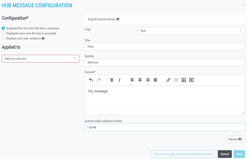This screenshot has width=247, height=159.
Task: Remove link with the unlink icon
Action: click(176, 80)
